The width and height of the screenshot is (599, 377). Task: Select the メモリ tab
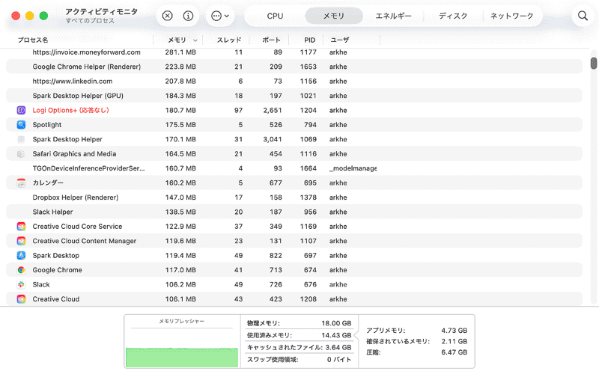334,16
